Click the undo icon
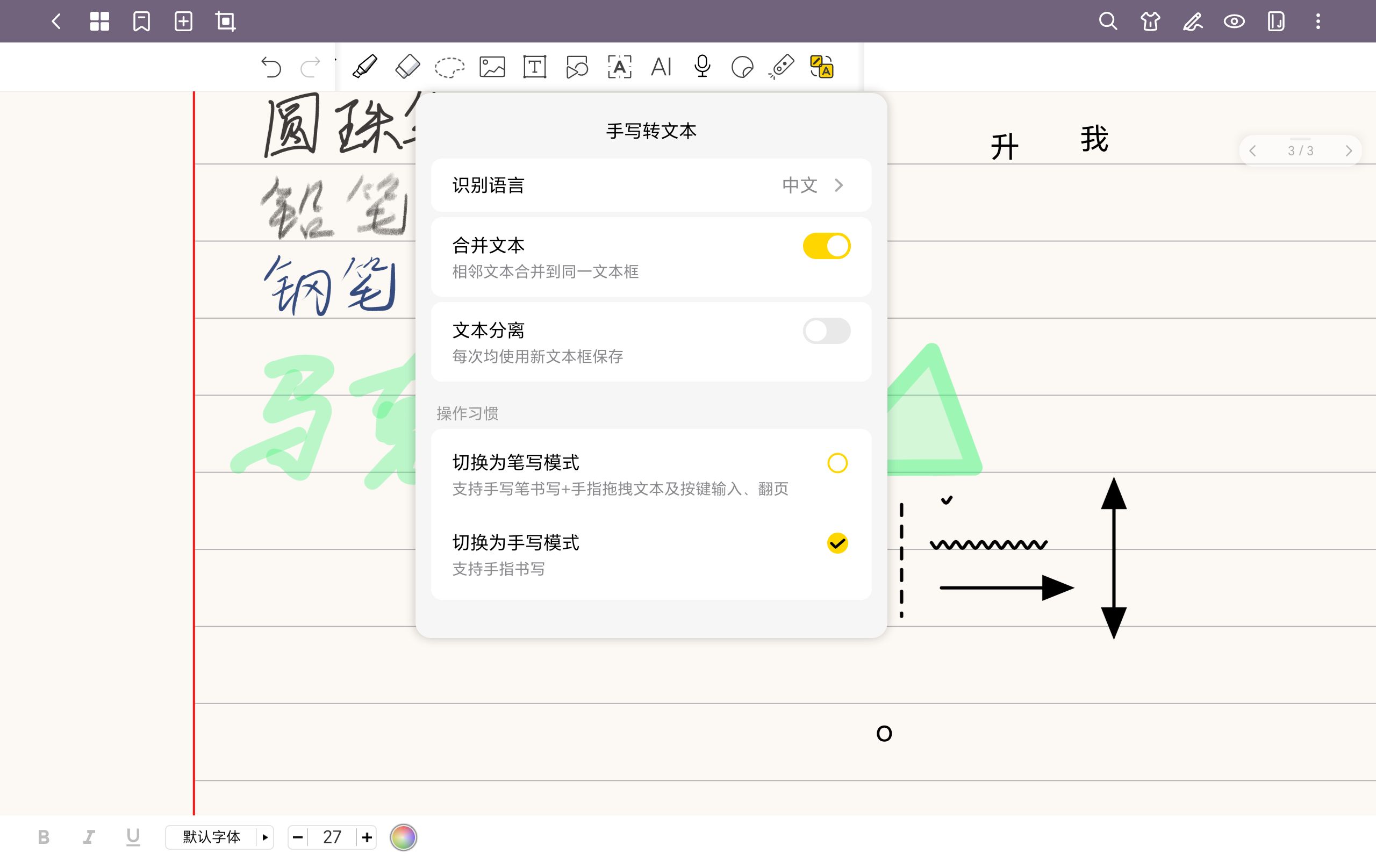Viewport: 1376px width, 860px height. (273, 67)
